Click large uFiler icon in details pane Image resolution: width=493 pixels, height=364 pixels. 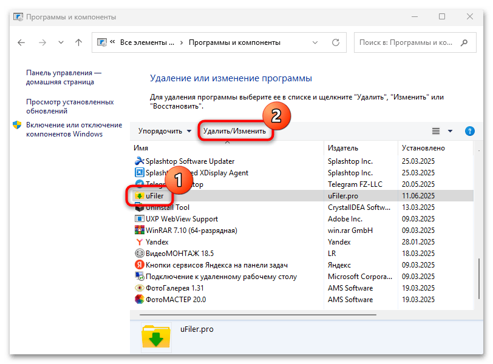tap(156, 337)
